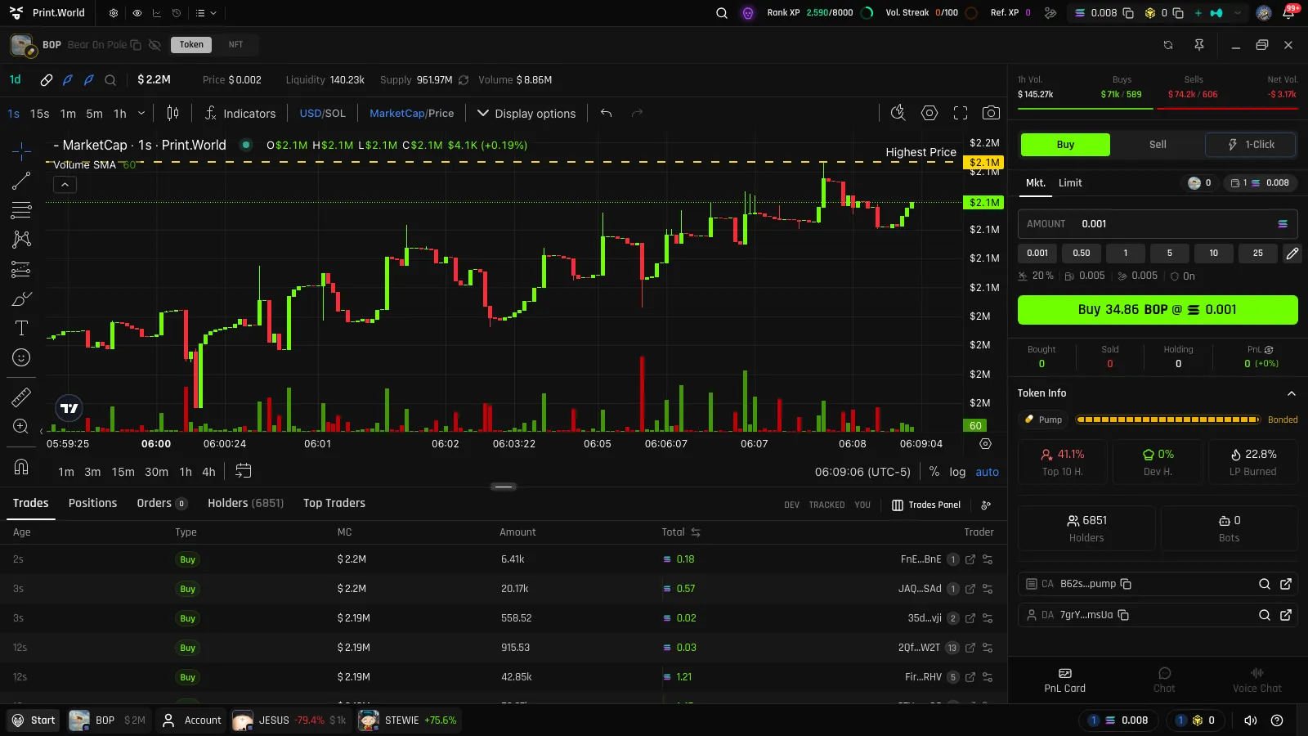
Task: Expand Display options dropdown
Action: tap(526, 114)
